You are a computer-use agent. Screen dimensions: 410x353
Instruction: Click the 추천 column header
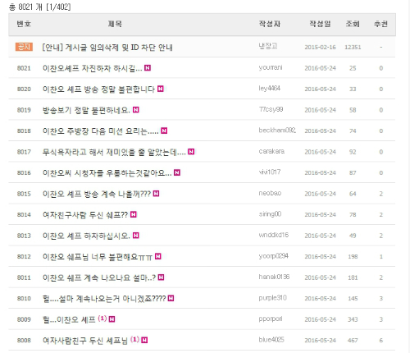coord(380,24)
